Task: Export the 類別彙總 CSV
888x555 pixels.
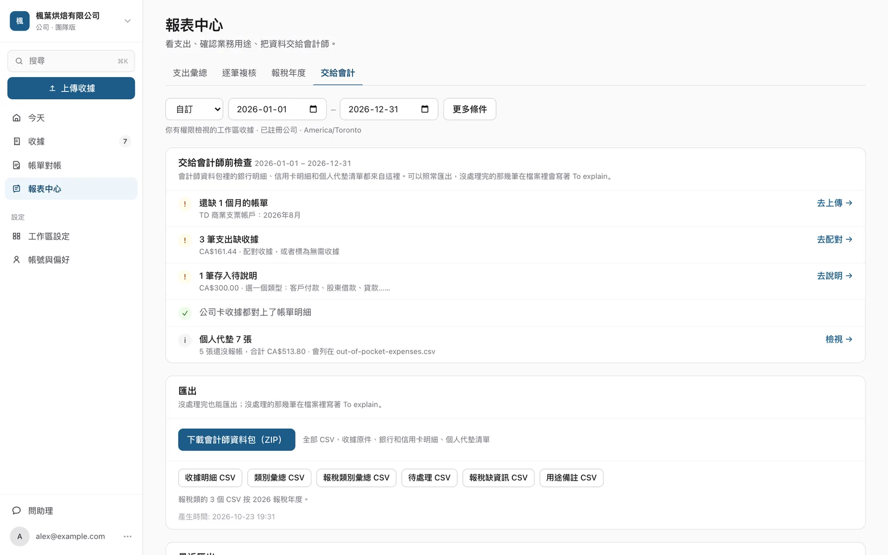Action: click(279, 478)
